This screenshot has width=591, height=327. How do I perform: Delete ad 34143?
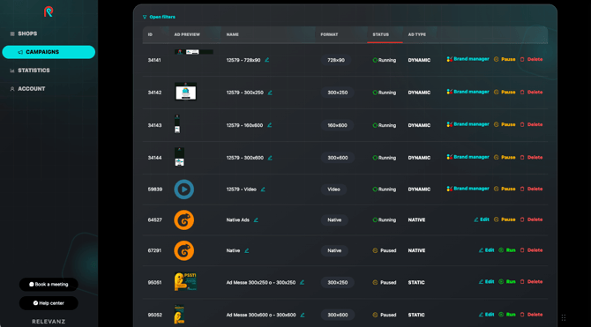point(531,124)
